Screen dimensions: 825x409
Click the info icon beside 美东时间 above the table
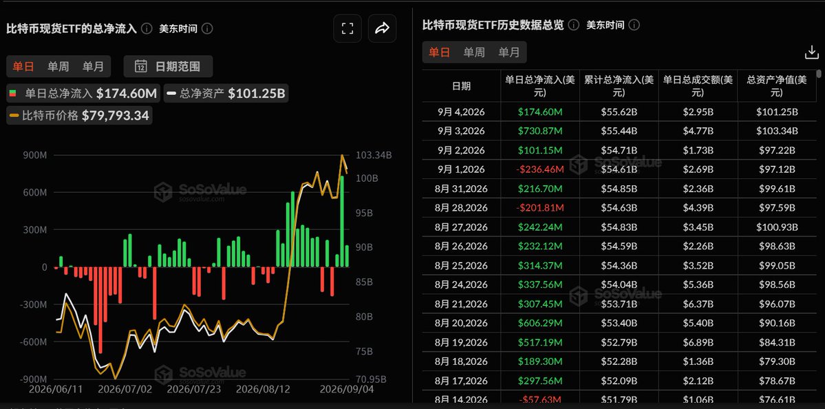click(634, 25)
